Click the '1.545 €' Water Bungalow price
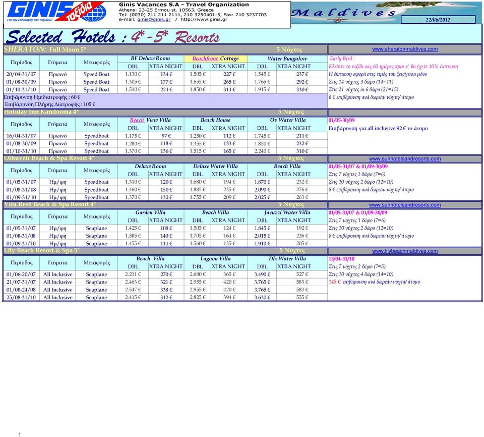 point(262,74)
